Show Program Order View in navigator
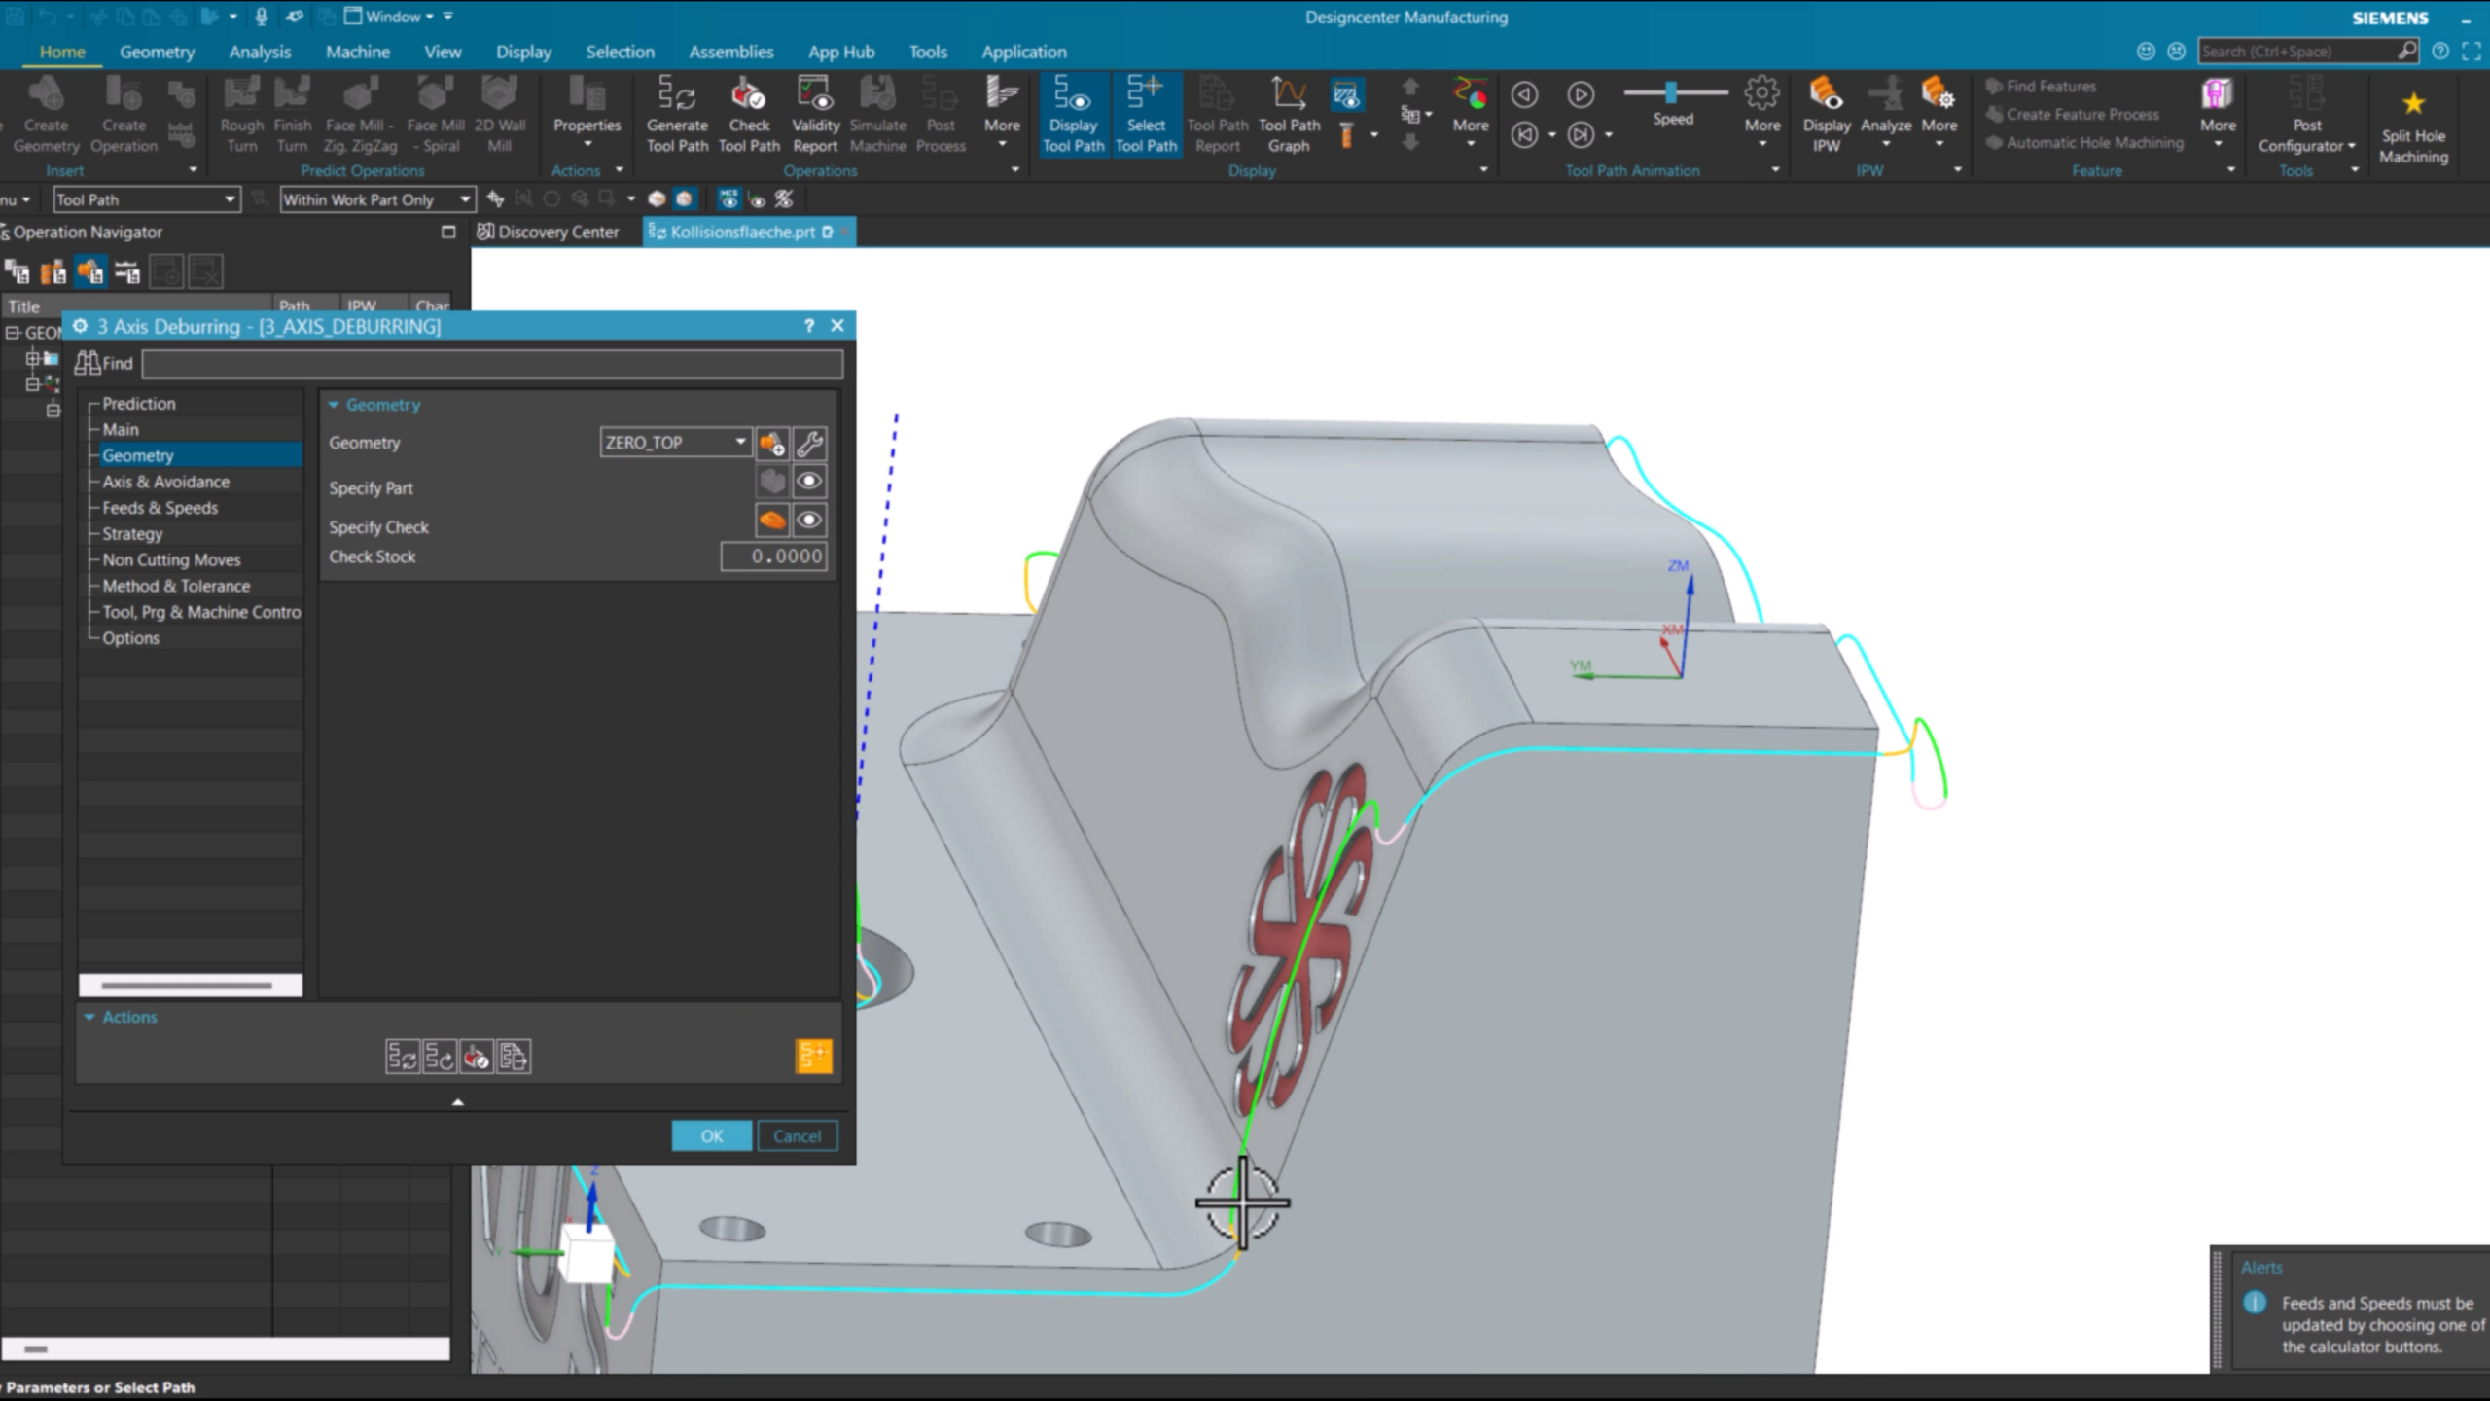 [18, 271]
